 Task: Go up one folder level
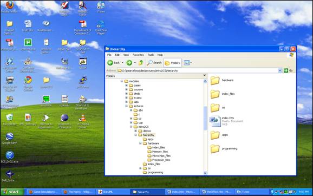[x=141, y=63]
